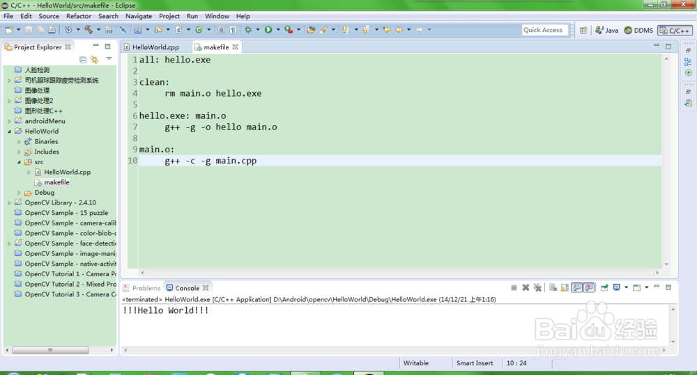Collapse the src folder node
This screenshot has width=697, height=375.
tap(19, 162)
